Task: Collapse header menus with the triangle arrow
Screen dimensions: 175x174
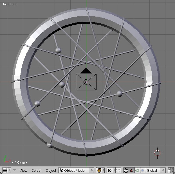Action: [x=14, y=170]
